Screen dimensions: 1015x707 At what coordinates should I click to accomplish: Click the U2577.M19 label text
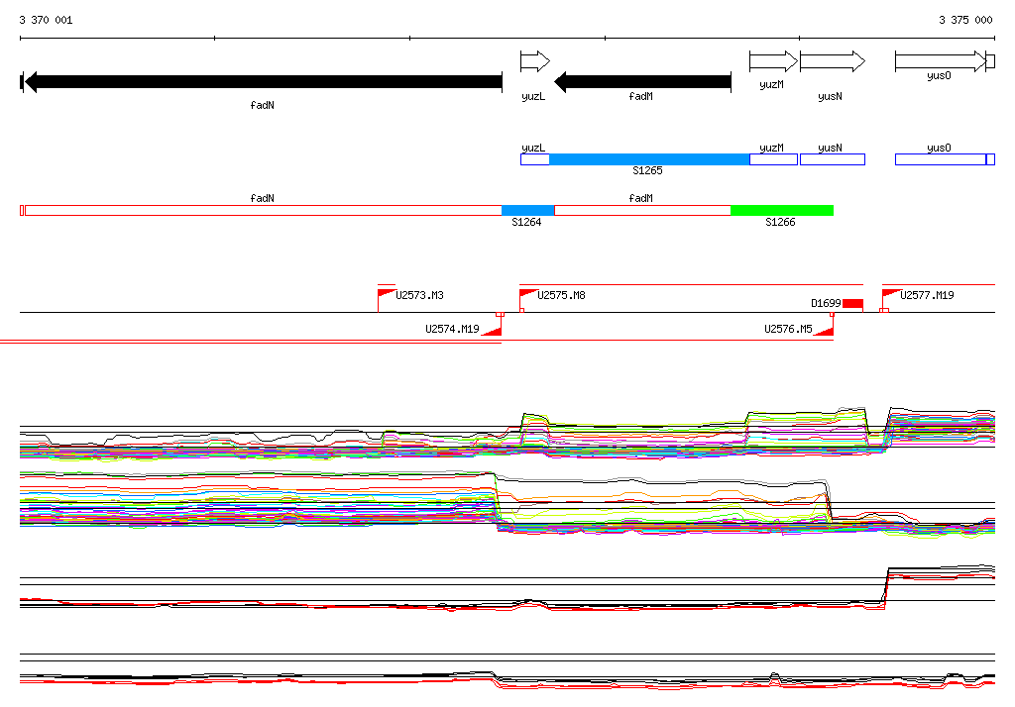927,295
